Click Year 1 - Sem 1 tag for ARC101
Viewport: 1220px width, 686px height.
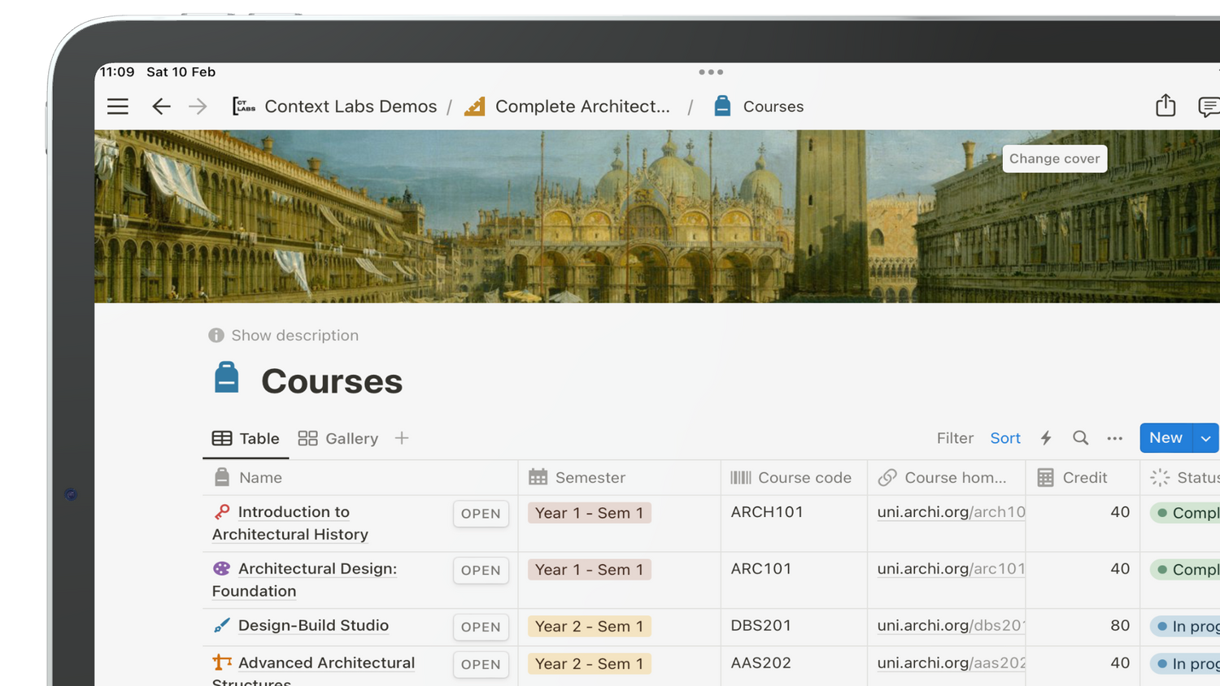pos(590,571)
